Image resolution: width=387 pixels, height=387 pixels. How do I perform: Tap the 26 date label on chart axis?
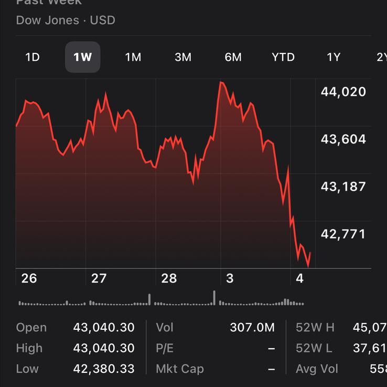point(29,278)
